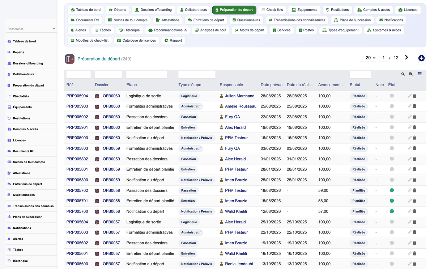Open Analyses de coût tab

(210, 30)
